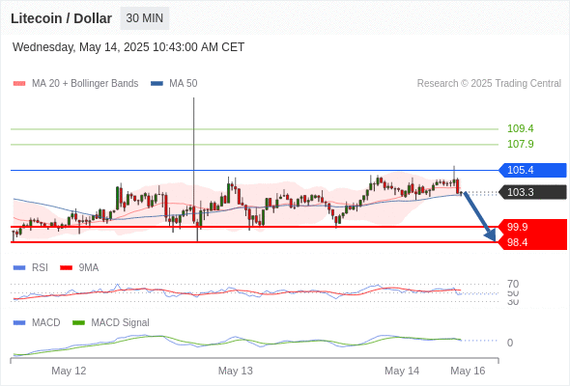570x386 pixels.
Task: Click the 109.4 resistance level label
Action: click(x=521, y=128)
